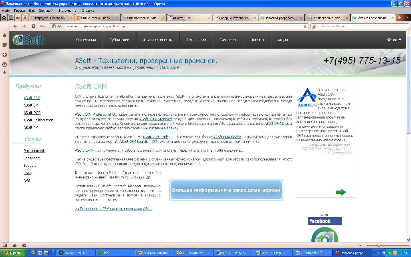Open the Opera Mail pinned tab
Image resolution: width=411 pixels, height=257 pixels.
tap(4, 18)
